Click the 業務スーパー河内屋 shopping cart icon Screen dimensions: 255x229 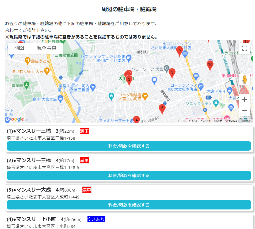tap(93, 87)
